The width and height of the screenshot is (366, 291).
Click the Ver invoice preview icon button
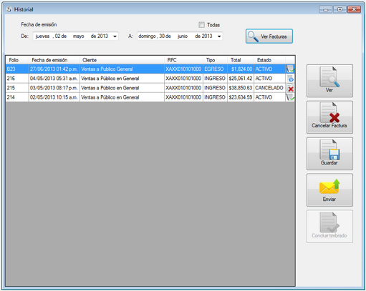pyautogui.click(x=329, y=81)
